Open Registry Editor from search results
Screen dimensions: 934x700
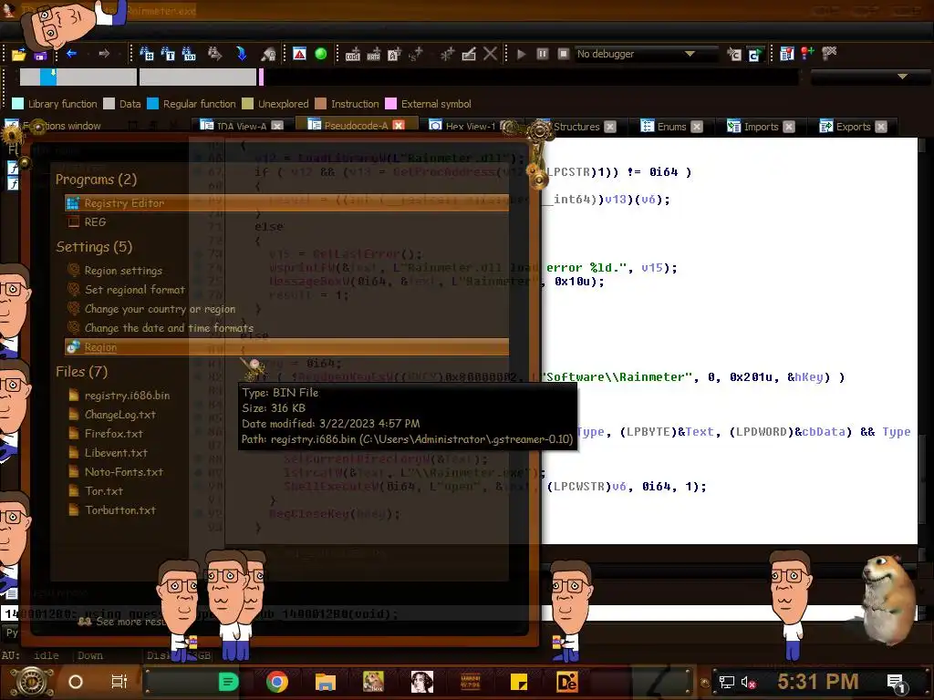click(286, 203)
